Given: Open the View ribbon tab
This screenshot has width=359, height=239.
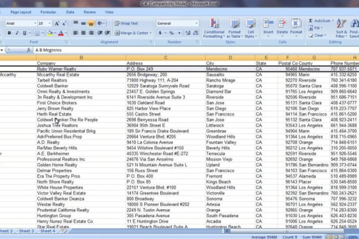Looking at the screenshot, I should coord(109,12).
